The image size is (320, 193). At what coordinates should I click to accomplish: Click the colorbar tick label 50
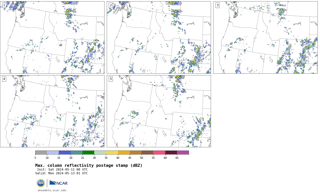(x=141, y=158)
